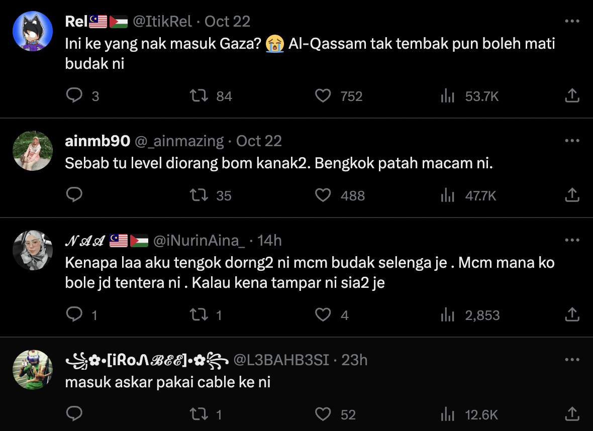Open more options on iNurinAina_'s tweet
593x431 pixels.
pos(572,241)
